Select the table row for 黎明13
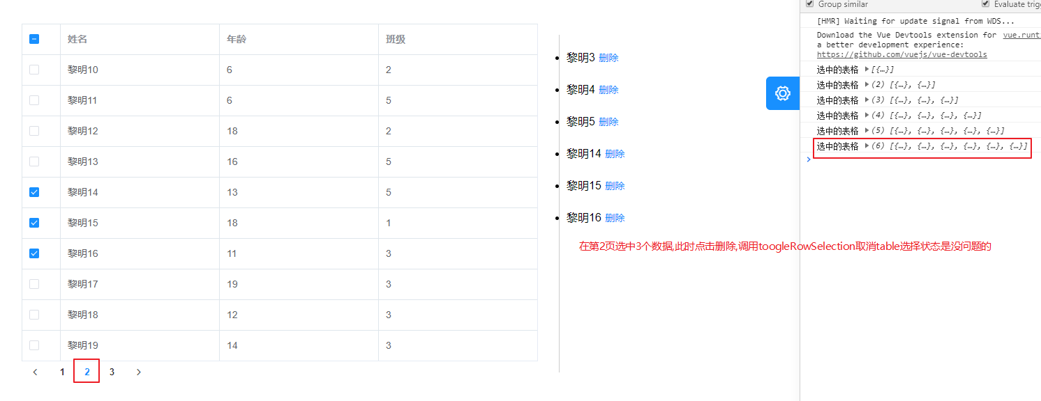1041x401 pixels. 33,162
